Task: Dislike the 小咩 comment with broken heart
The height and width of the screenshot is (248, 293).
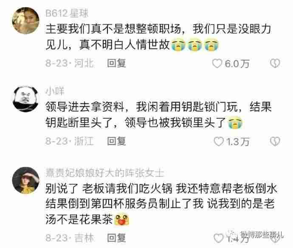Action: pos(275,141)
